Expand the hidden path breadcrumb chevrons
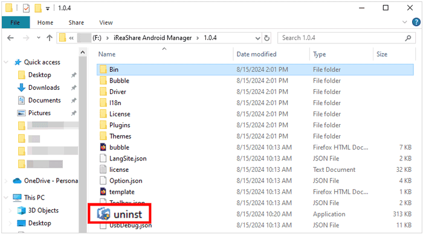This screenshot has height=234, width=423. point(71,38)
